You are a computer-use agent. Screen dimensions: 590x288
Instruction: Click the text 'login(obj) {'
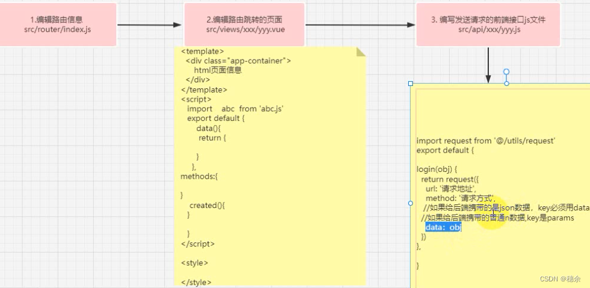(x=436, y=169)
